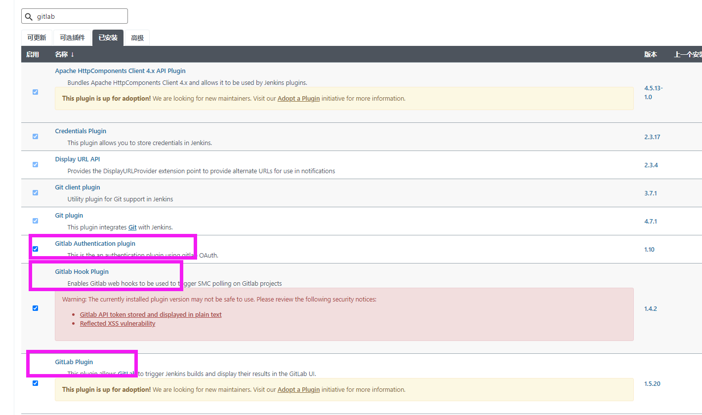This screenshot has height=415, width=702.
Task: Sort by the 名称 column header
Action: (x=64, y=54)
